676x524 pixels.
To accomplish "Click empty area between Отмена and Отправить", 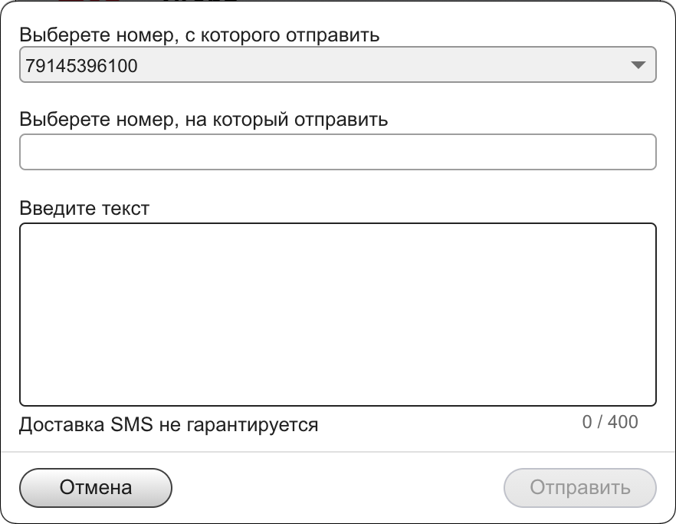I will [337, 488].
